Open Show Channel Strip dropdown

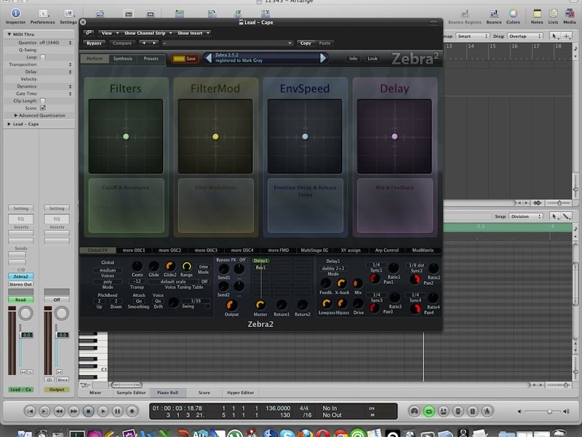click(x=148, y=33)
